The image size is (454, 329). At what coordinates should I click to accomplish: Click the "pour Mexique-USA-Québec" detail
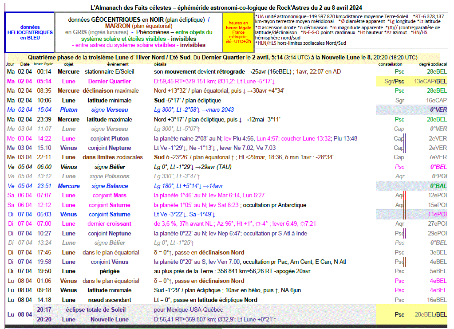click(189, 309)
